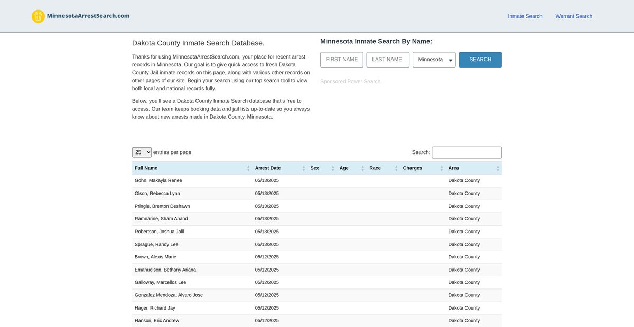Image resolution: width=634 pixels, height=327 pixels.
Task: Focus the FIRST NAME input field
Action: click(x=341, y=60)
